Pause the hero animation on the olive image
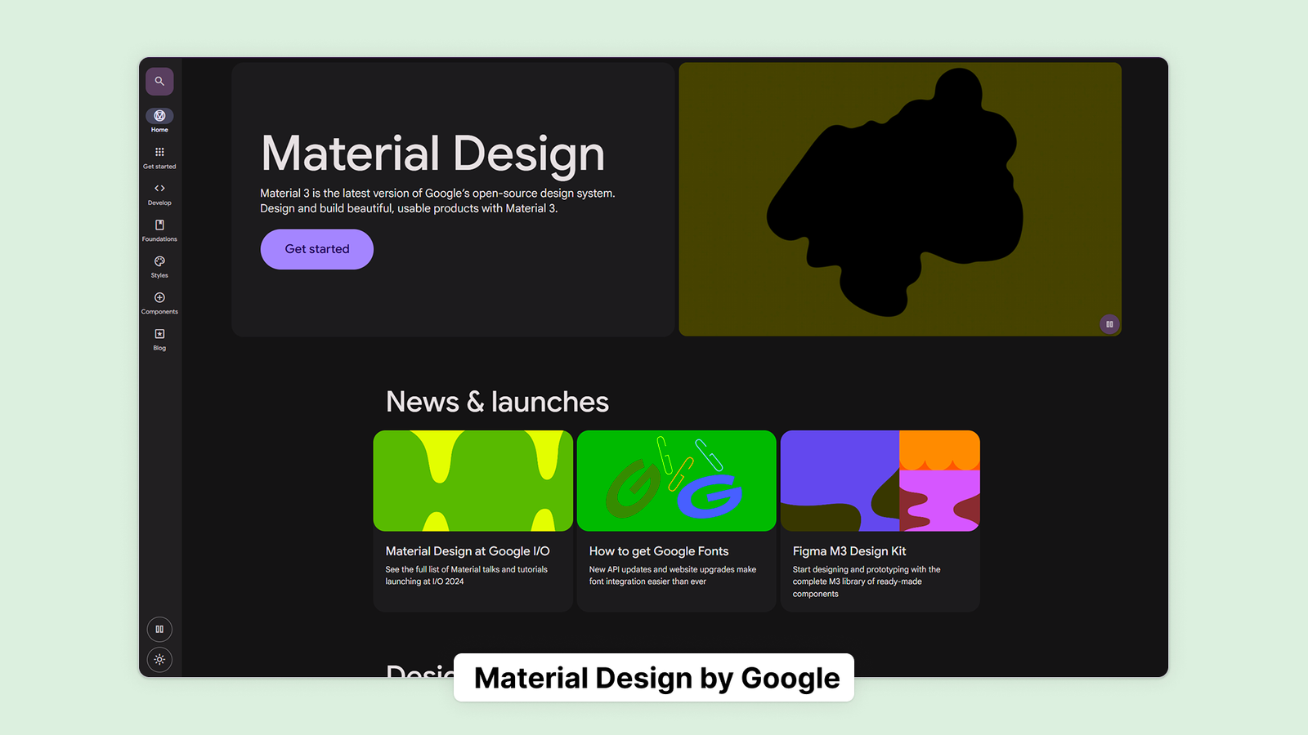The height and width of the screenshot is (735, 1308). pyautogui.click(x=1109, y=324)
